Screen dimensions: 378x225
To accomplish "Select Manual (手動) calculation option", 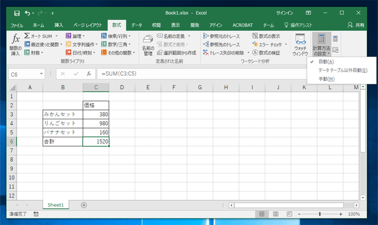I will pos(342,79).
